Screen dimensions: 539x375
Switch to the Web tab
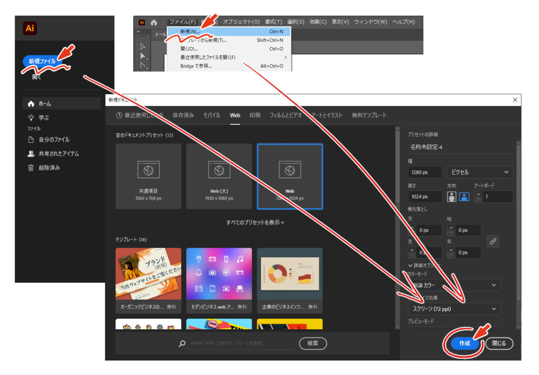(235, 115)
